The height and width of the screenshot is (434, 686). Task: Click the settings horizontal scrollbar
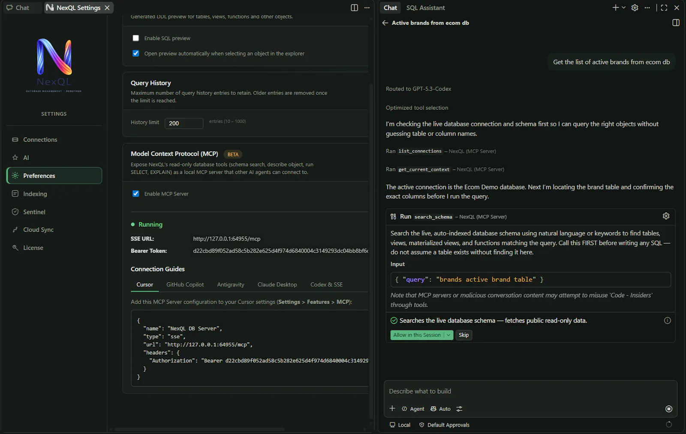[199, 429]
